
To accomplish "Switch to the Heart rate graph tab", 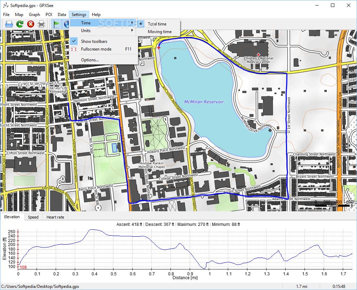I will (55, 217).
